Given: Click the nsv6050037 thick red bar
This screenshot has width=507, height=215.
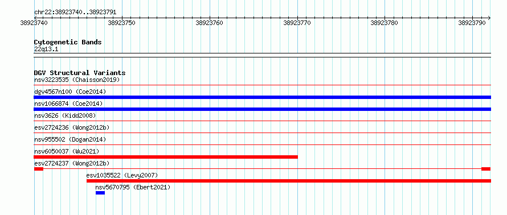Looking at the screenshot, I should coord(166,157).
